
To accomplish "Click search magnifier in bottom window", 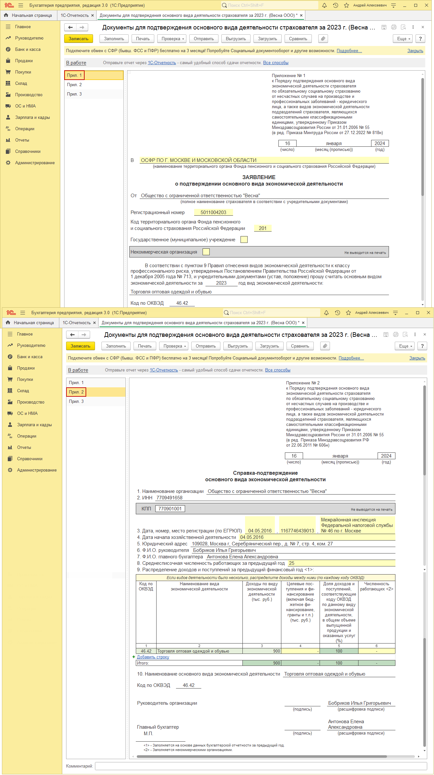I will 226,313.
